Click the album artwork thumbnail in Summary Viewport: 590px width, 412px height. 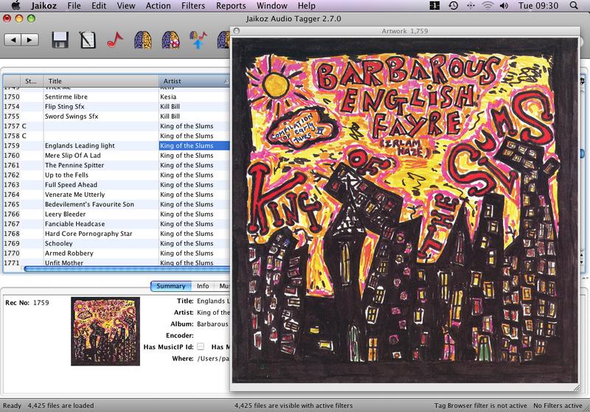click(x=105, y=331)
